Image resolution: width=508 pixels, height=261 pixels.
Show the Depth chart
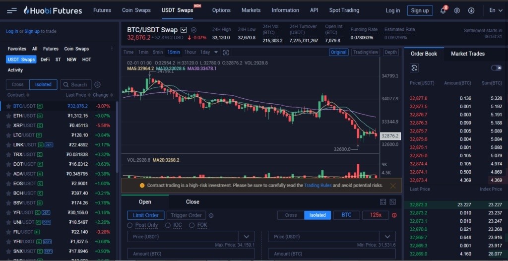coord(391,52)
